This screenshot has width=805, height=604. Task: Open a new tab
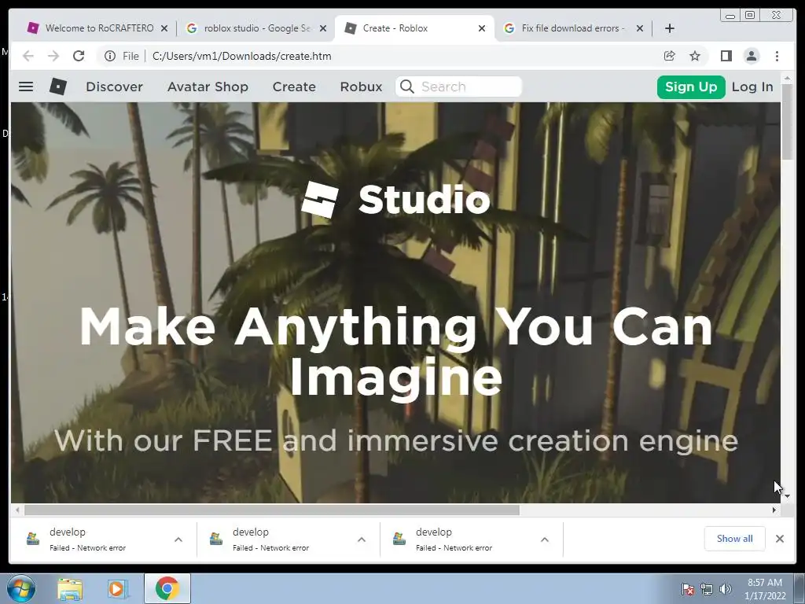(670, 28)
